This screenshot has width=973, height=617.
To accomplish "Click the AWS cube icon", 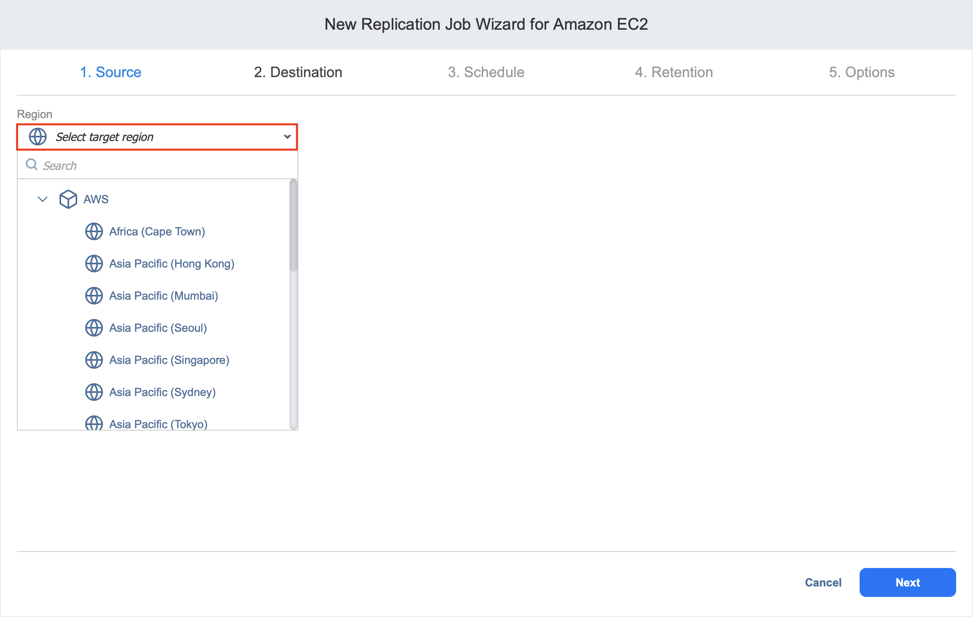I will coord(68,199).
